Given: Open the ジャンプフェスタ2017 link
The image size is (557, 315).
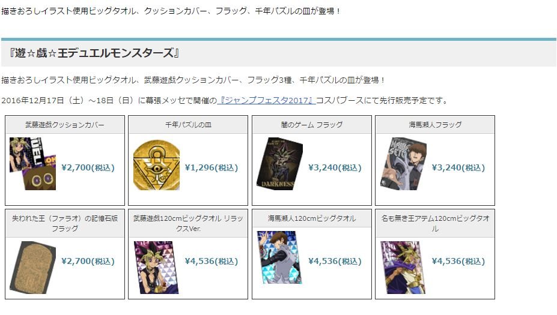Looking at the screenshot, I should pyautogui.click(x=266, y=100).
